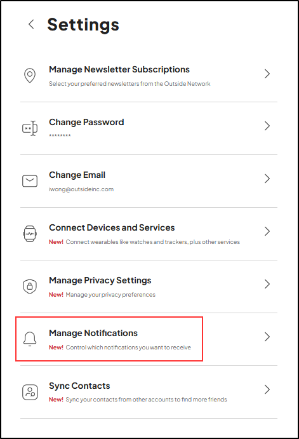Viewport: 299px width, 439px height.
Task: Go back using the arrow beside Settings
Action: [x=31, y=24]
